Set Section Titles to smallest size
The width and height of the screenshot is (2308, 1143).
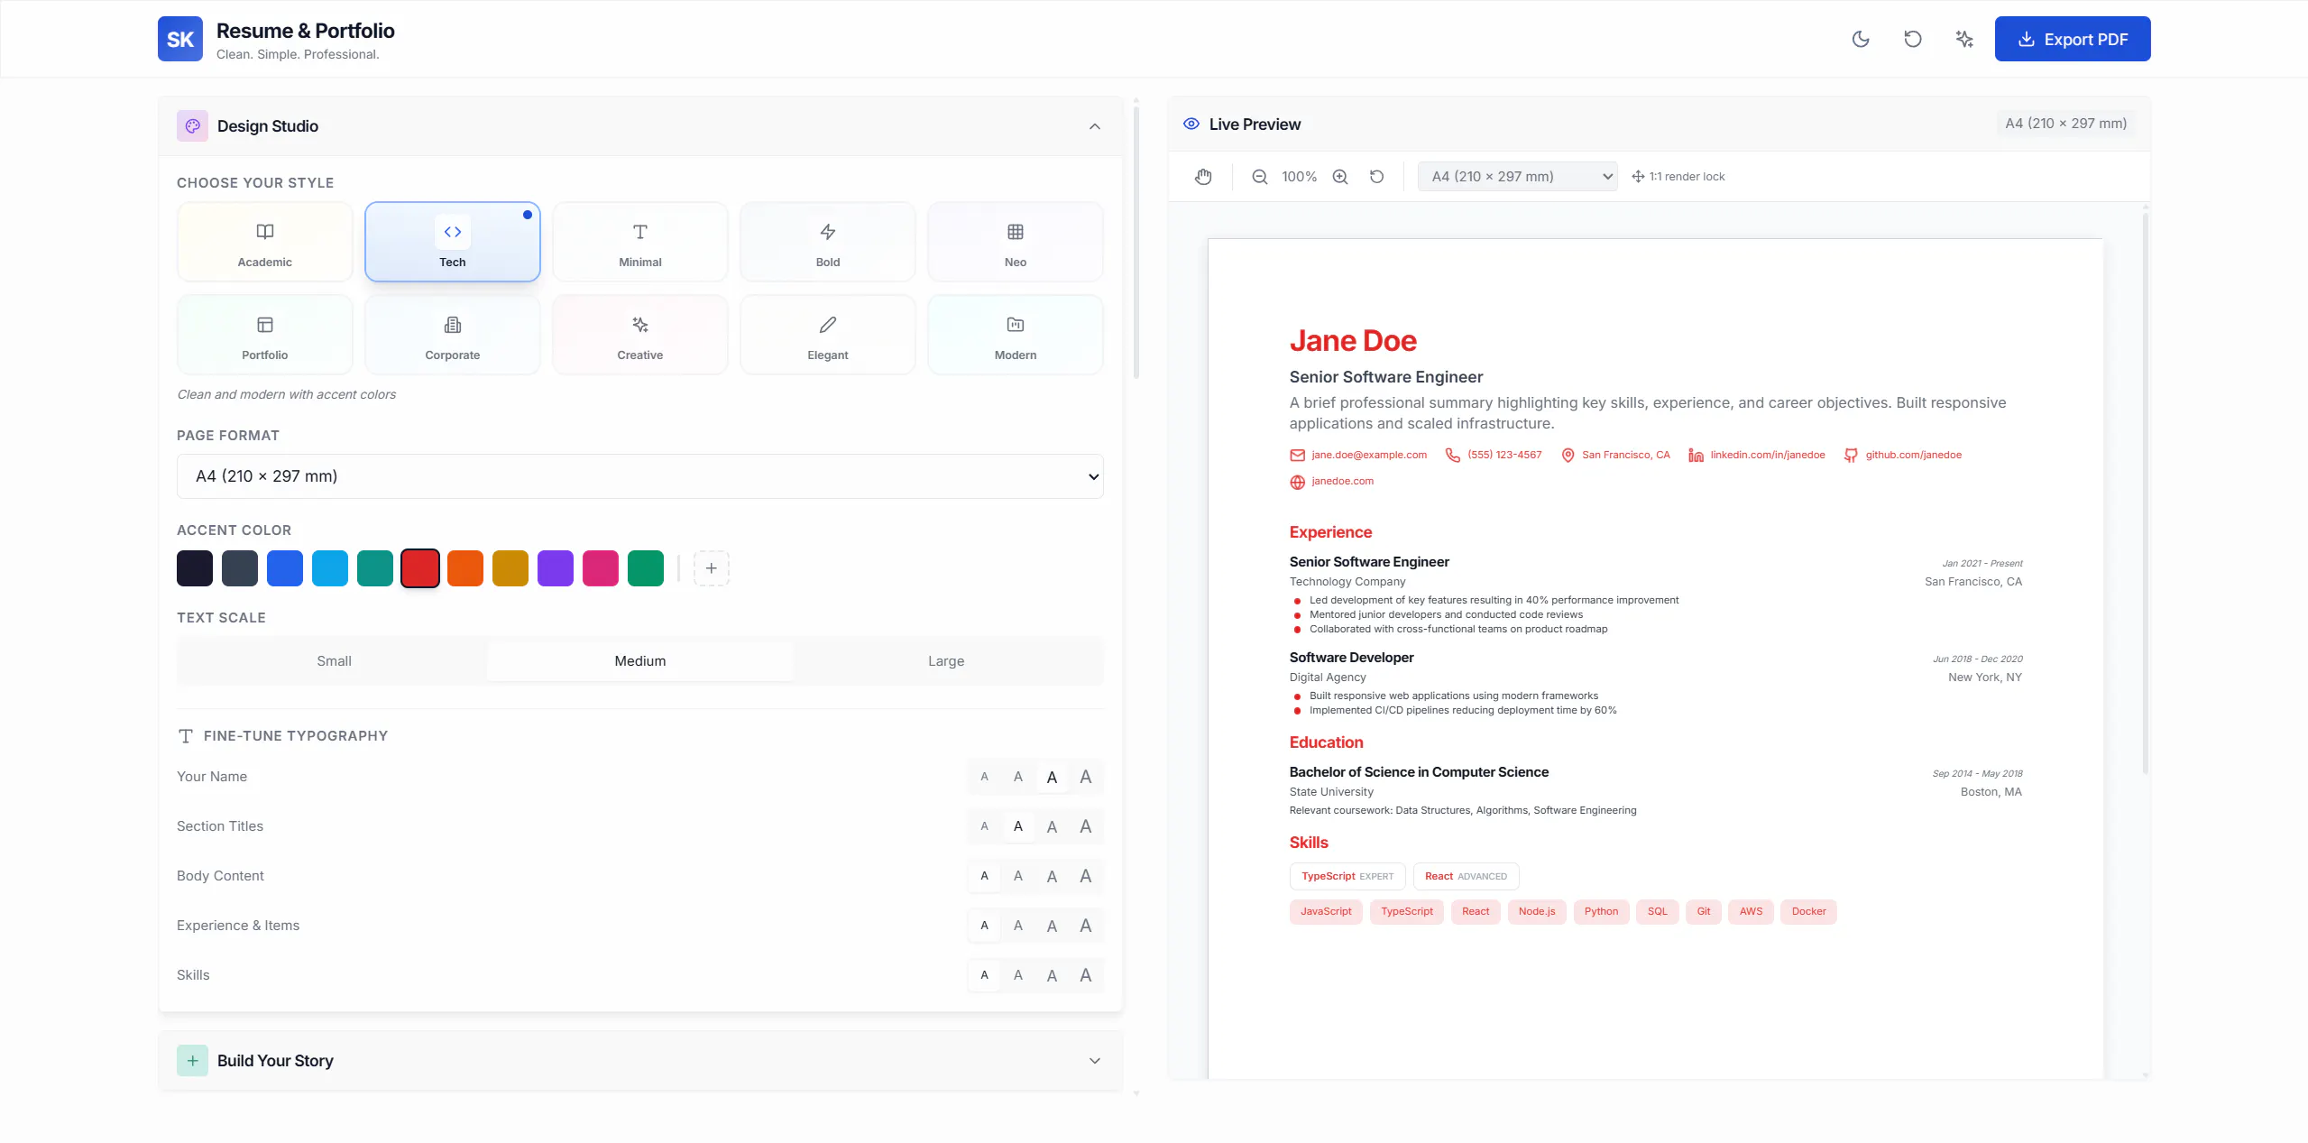984,826
